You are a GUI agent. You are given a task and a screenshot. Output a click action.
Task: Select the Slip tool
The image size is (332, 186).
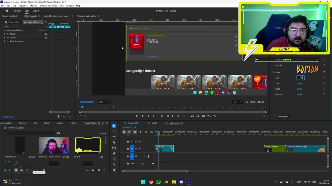114,148
